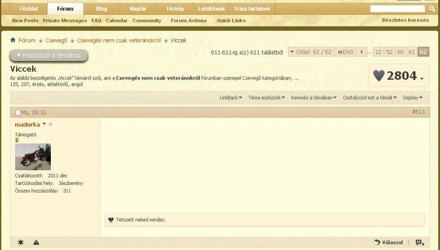Click the search magnifier icon
Image resolution: width=440 pixels, height=250 pixels.
(432, 8)
